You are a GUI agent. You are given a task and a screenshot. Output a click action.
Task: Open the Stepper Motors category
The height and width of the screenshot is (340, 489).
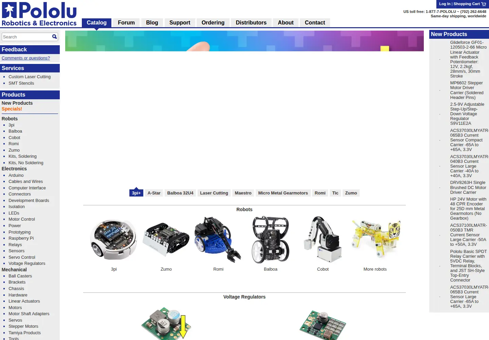point(23,326)
